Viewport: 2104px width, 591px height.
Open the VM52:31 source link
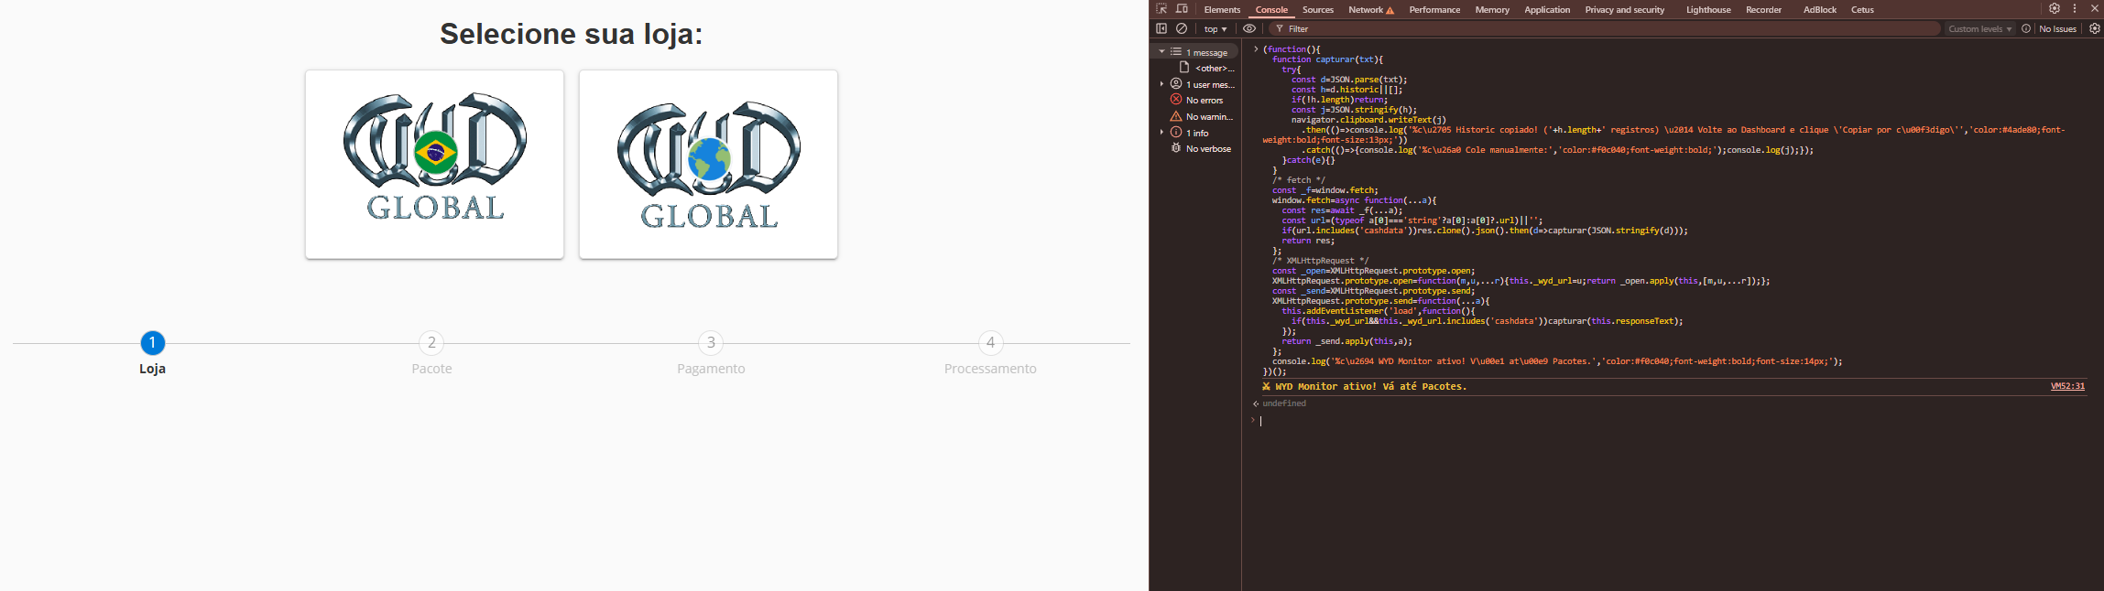tap(2067, 386)
